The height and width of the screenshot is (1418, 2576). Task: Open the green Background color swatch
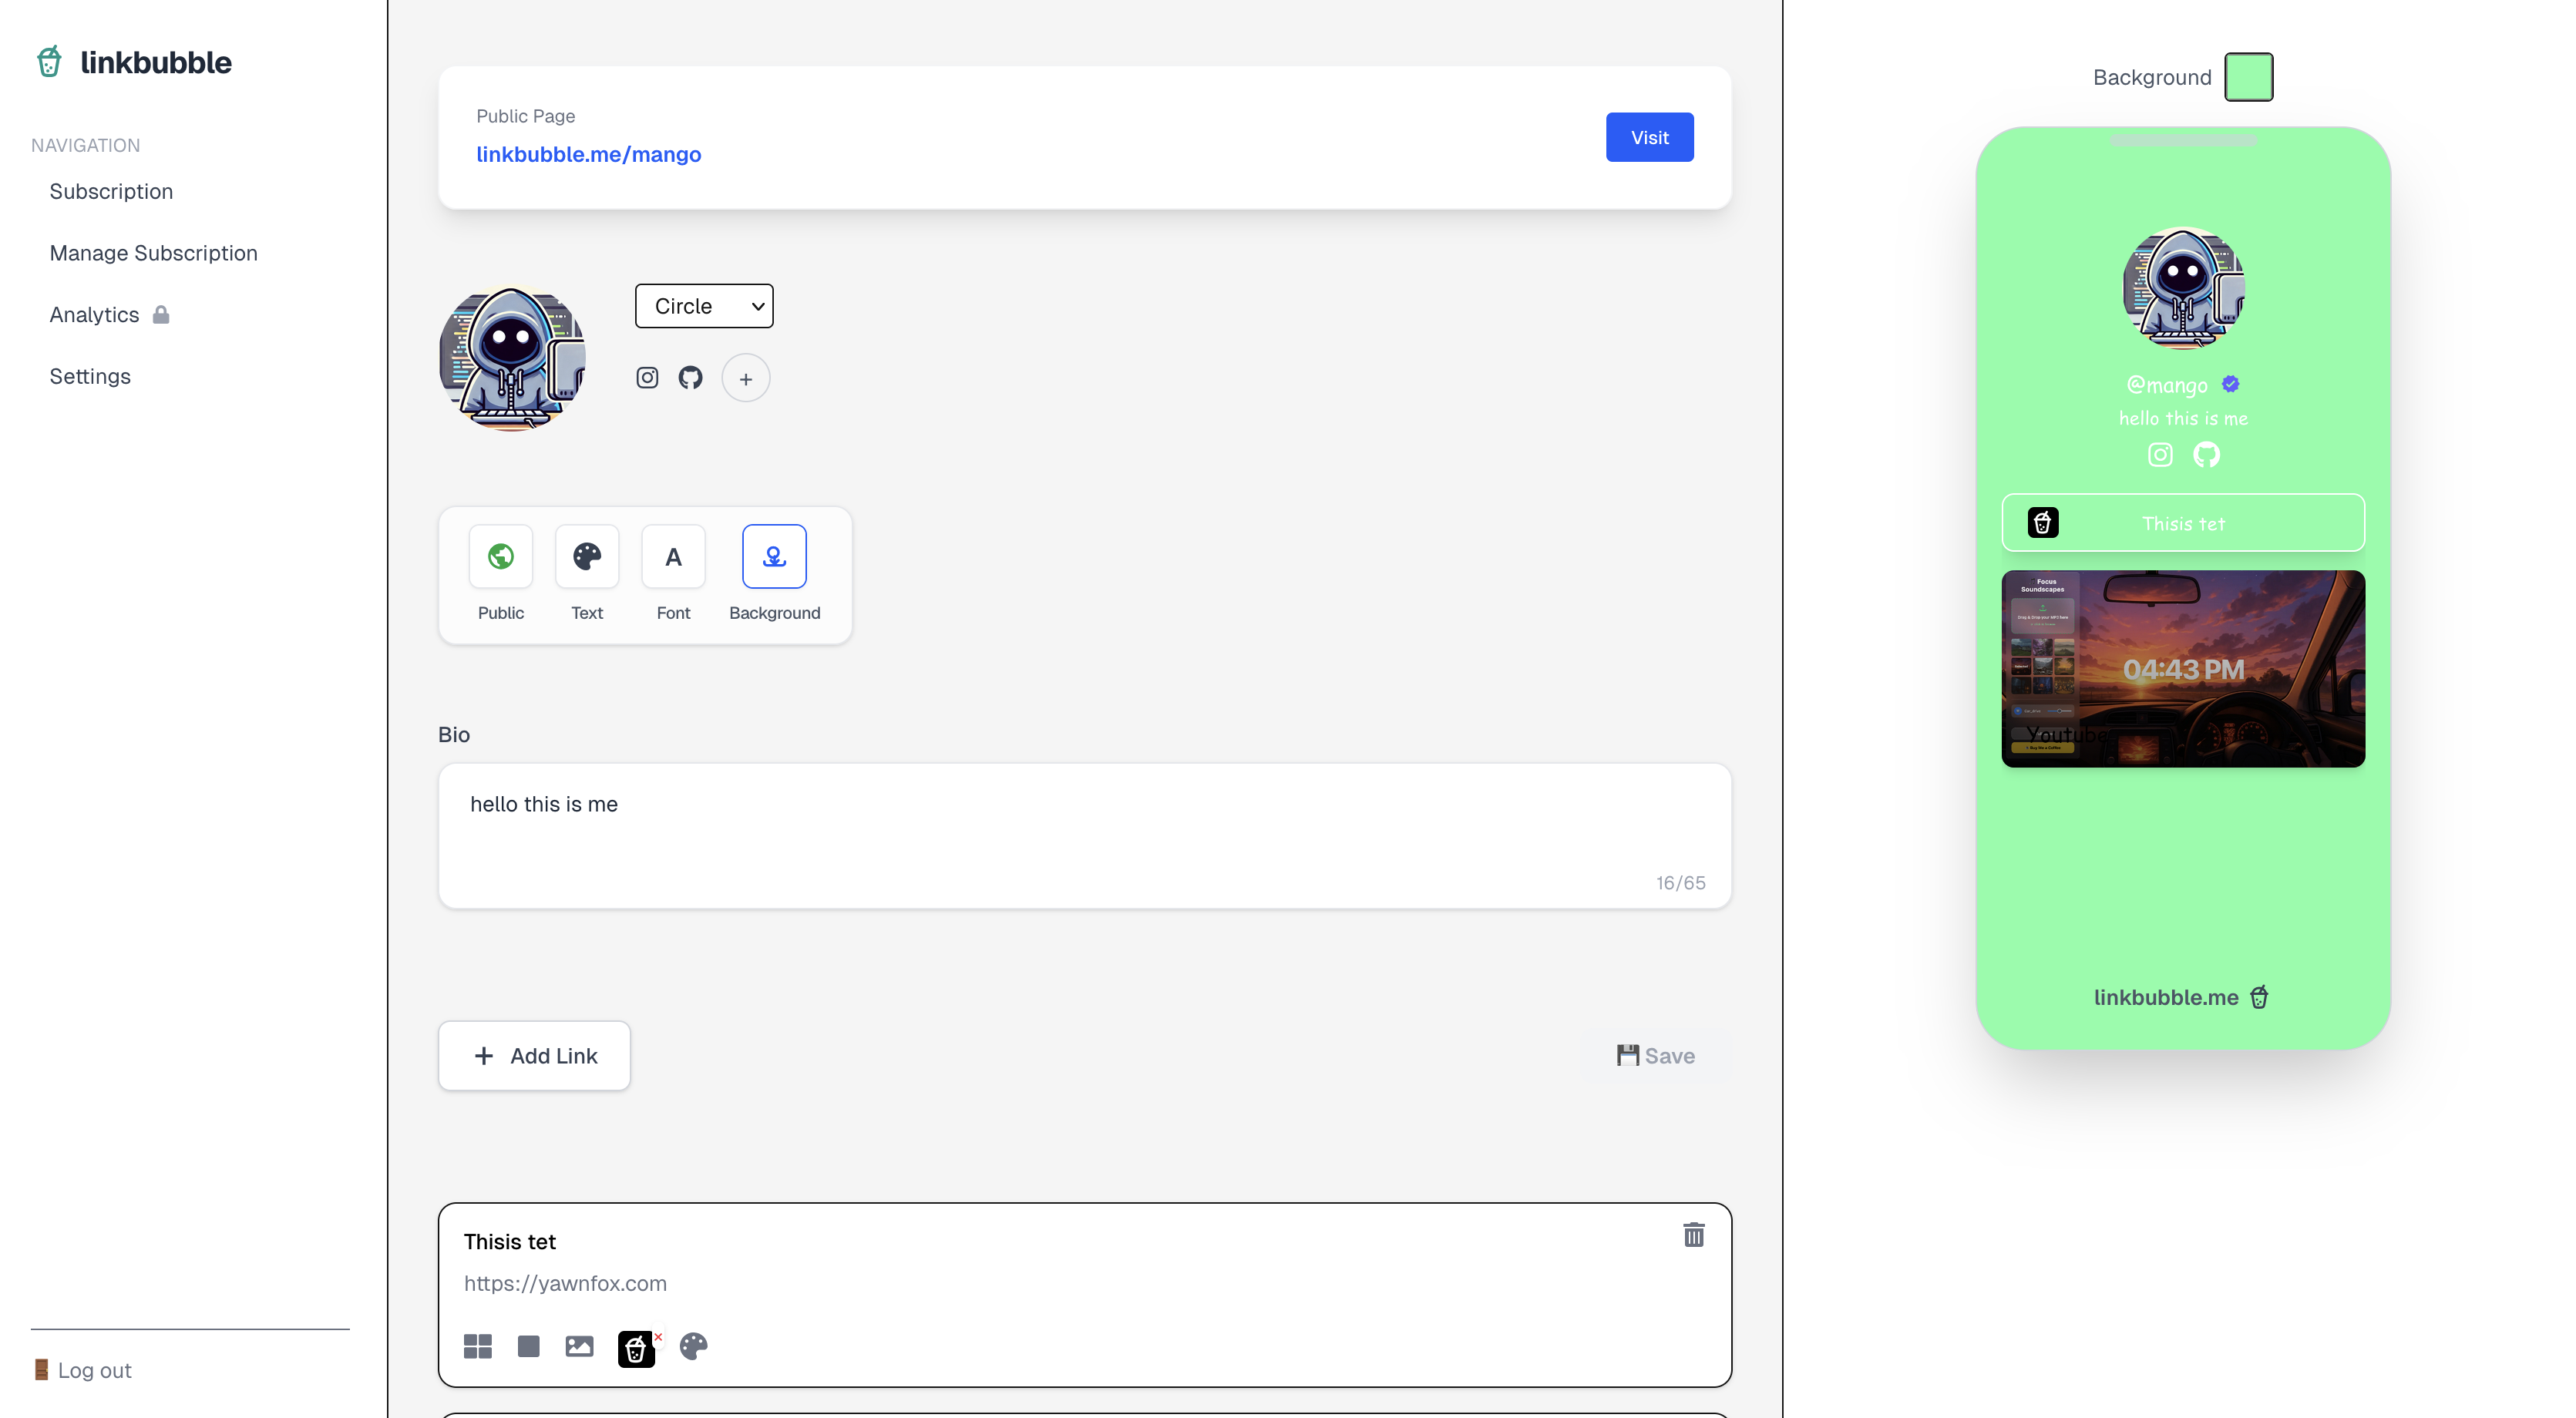tap(2249, 76)
